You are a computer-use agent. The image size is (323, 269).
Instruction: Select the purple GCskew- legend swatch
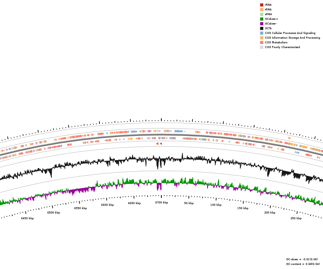point(261,24)
